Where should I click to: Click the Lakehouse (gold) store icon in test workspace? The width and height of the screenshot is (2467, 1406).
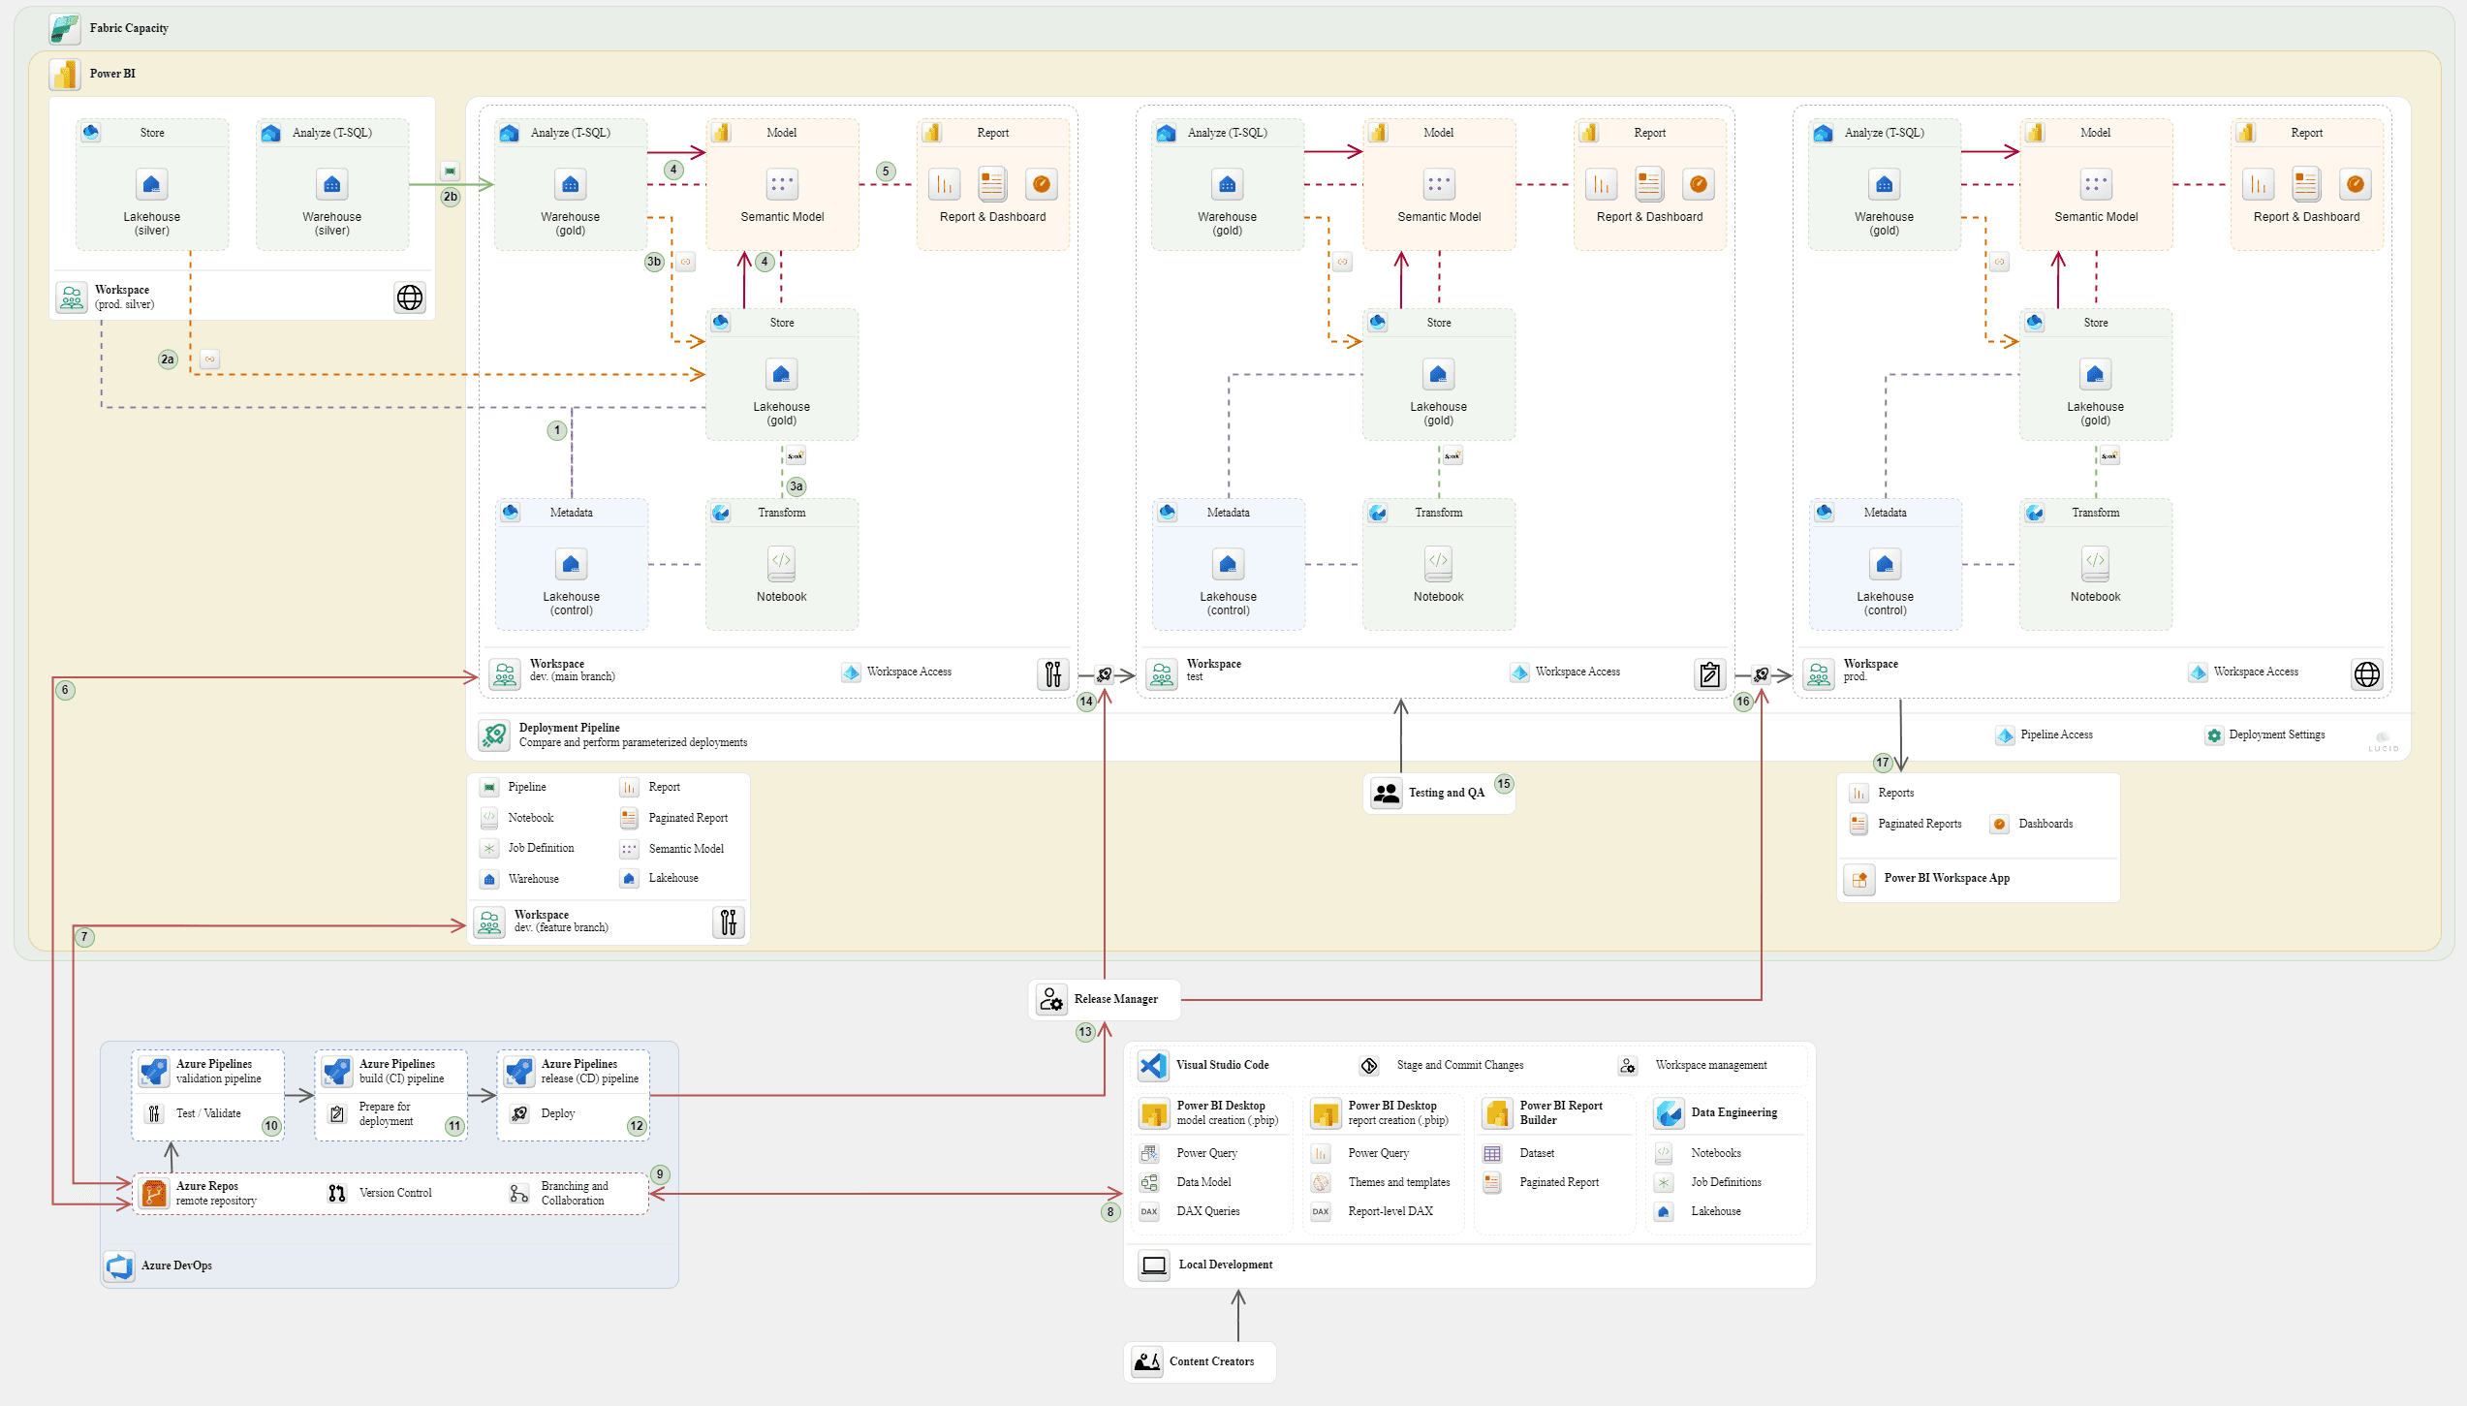point(1438,373)
